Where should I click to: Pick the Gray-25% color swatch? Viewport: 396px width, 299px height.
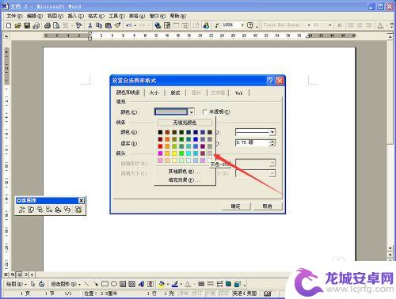click(210, 153)
